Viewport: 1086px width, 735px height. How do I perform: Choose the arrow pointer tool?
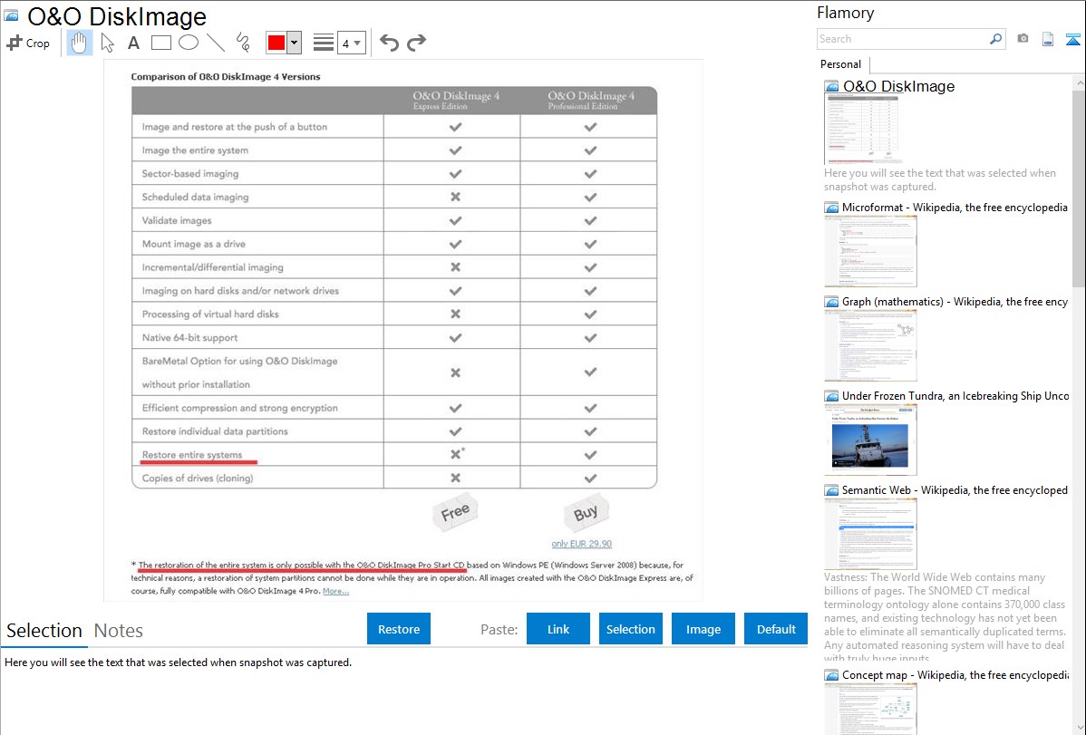tap(107, 43)
